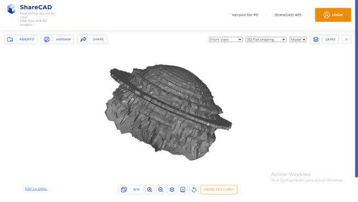This screenshot has height=202, width=358.
Task: Open the Front View dropdown
Action: click(225, 39)
